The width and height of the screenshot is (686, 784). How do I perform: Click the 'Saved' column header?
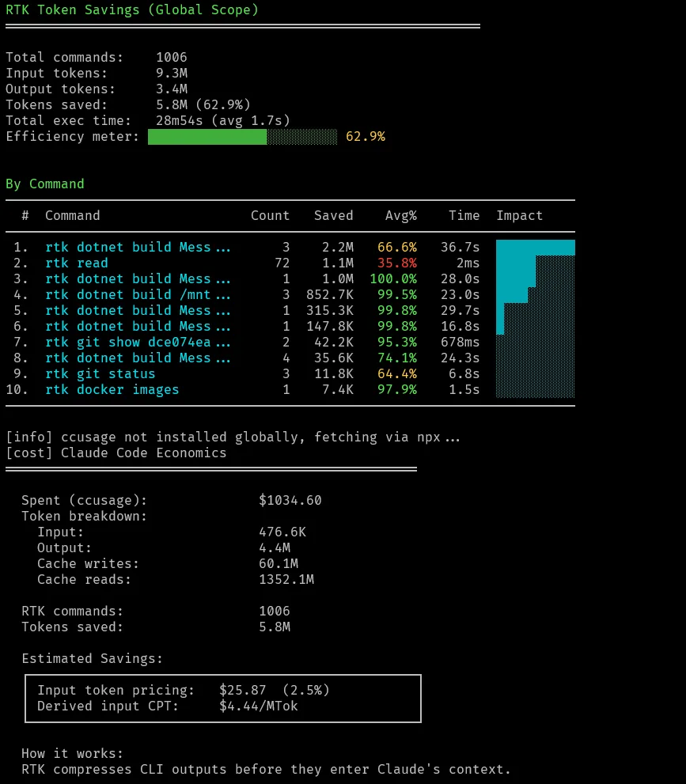click(333, 215)
